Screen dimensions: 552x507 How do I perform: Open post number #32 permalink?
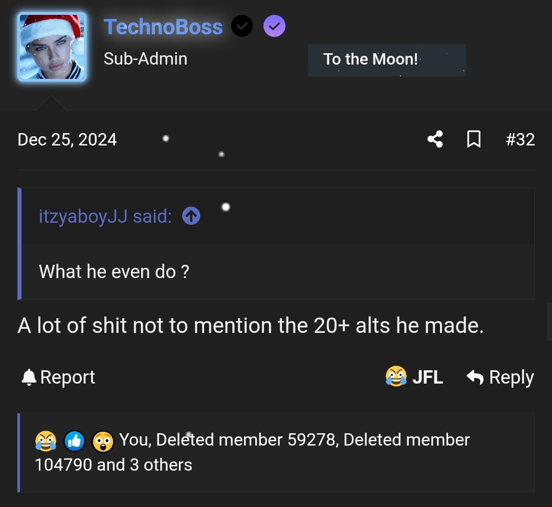pos(520,139)
